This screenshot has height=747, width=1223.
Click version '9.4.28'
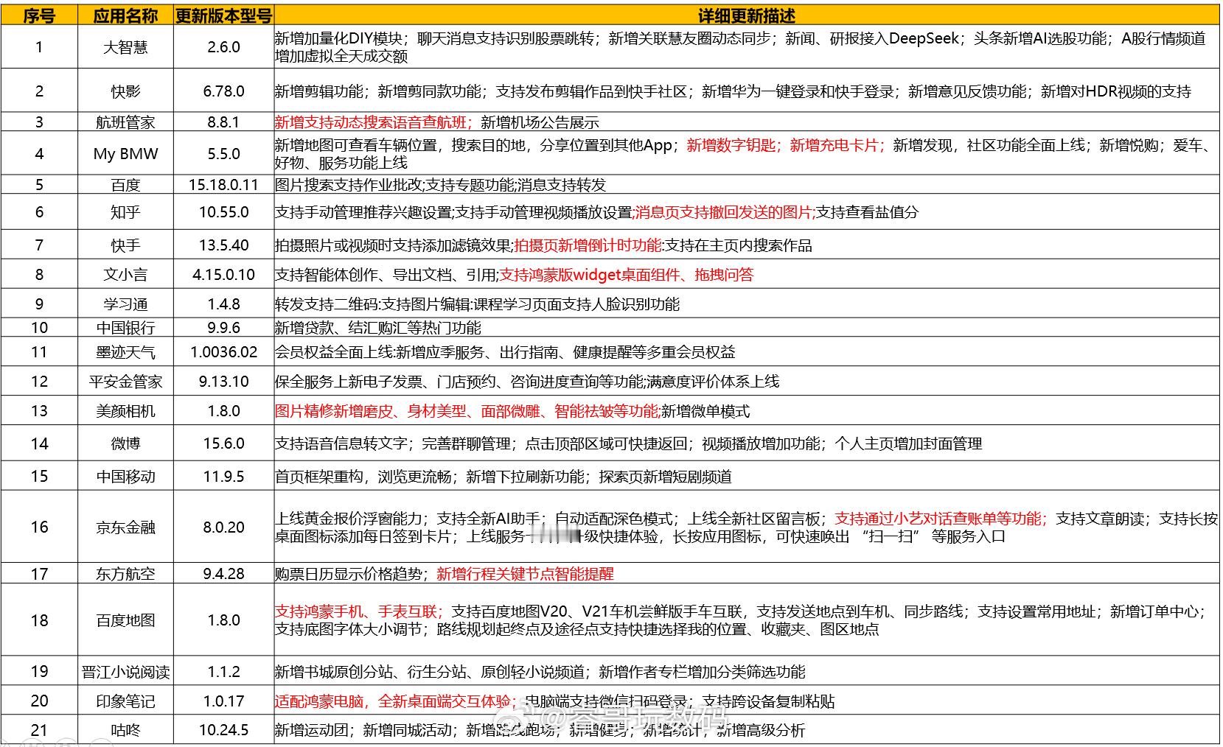223,574
